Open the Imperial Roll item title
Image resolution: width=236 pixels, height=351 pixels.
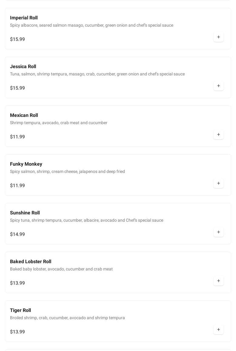click(x=24, y=18)
